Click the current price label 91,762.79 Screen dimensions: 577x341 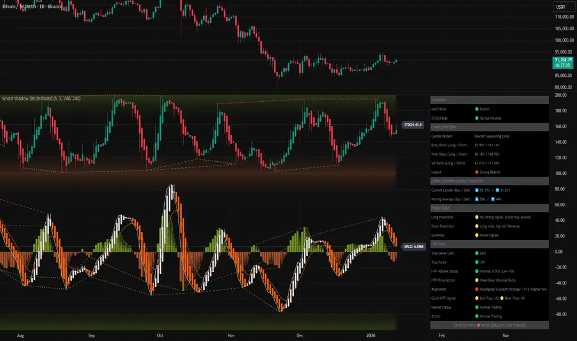(563, 62)
